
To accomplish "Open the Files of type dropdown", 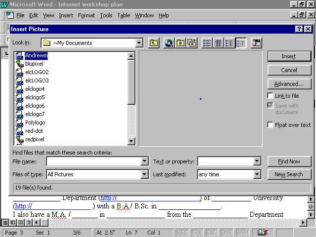I will pyautogui.click(x=144, y=174).
